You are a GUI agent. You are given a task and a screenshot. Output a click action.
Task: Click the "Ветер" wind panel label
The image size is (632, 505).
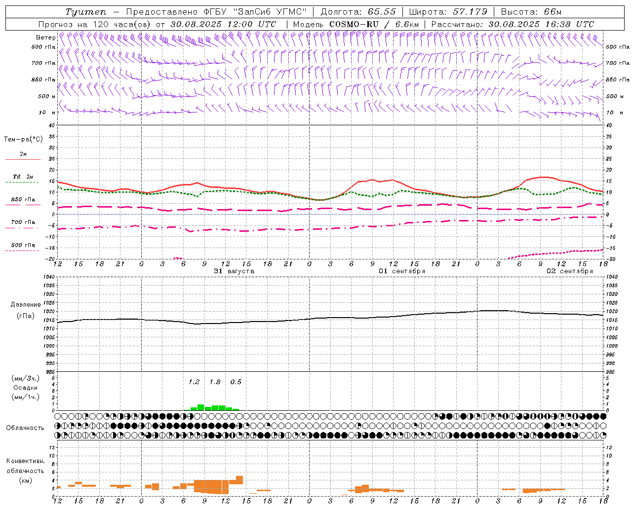click(45, 37)
